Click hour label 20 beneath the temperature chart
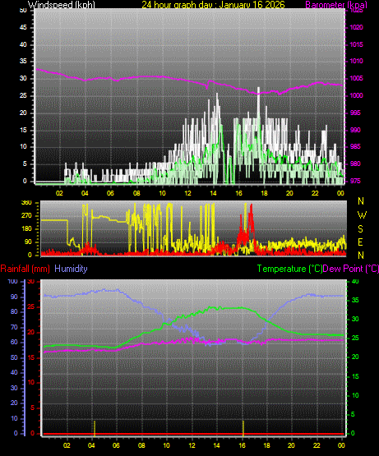379x456 pixels. point(291,445)
